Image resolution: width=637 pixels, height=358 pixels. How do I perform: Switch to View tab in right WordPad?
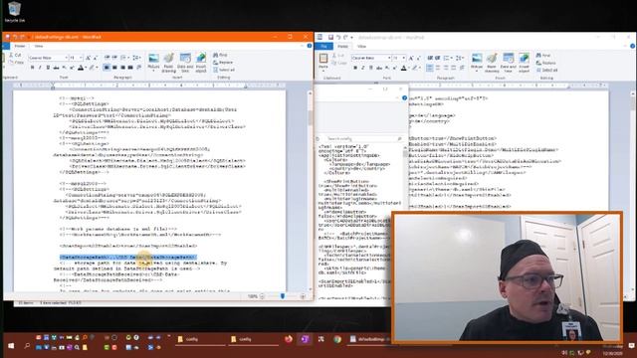click(x=361, y=47)
